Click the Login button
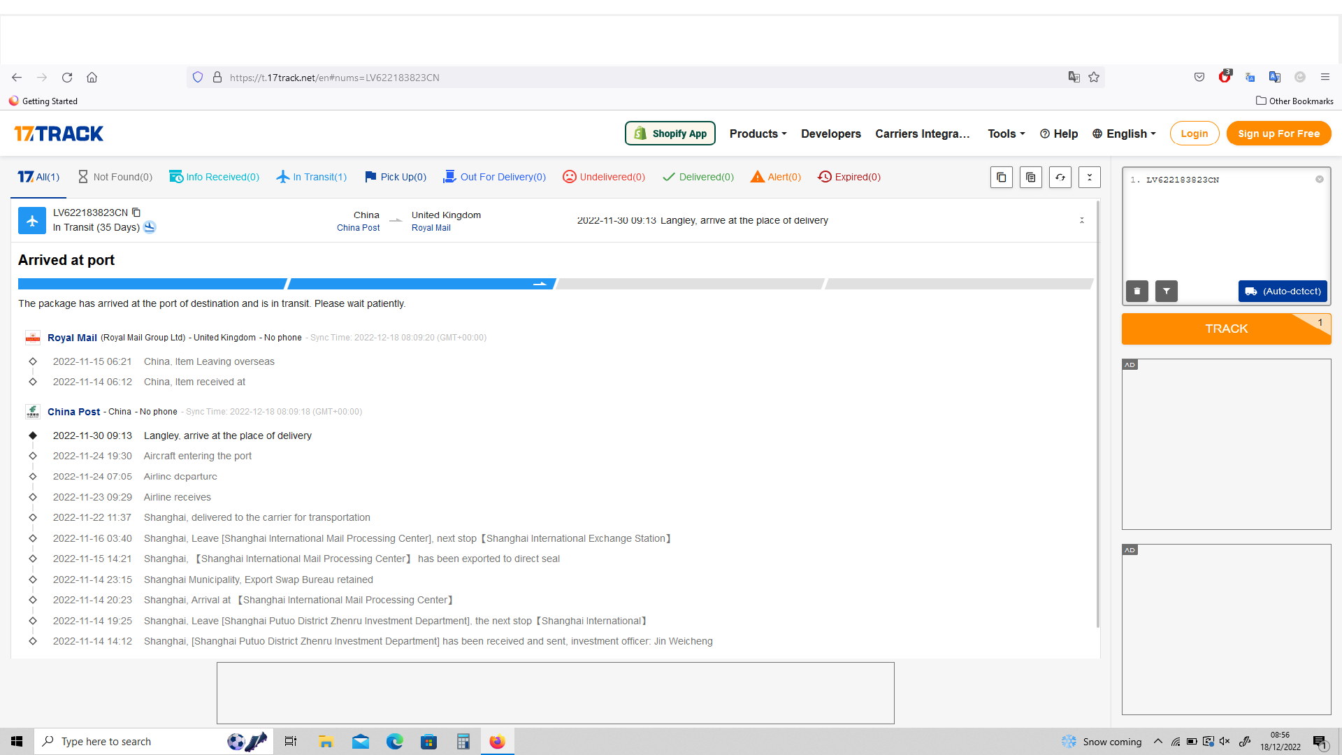This screenshot has height=755, width=1342. tap(1194, 134)
